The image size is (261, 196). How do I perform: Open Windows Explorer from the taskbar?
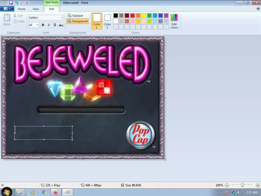tap(20, 192)
